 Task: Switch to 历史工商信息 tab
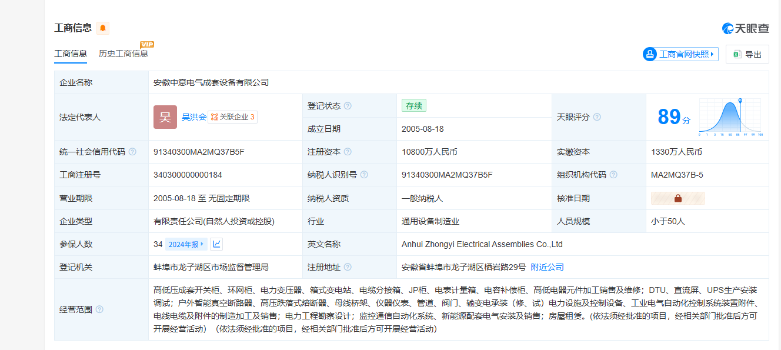click(x=123, y=54)
